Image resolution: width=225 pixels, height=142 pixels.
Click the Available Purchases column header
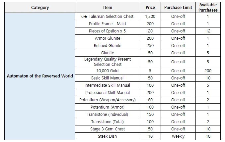point(208,7)
